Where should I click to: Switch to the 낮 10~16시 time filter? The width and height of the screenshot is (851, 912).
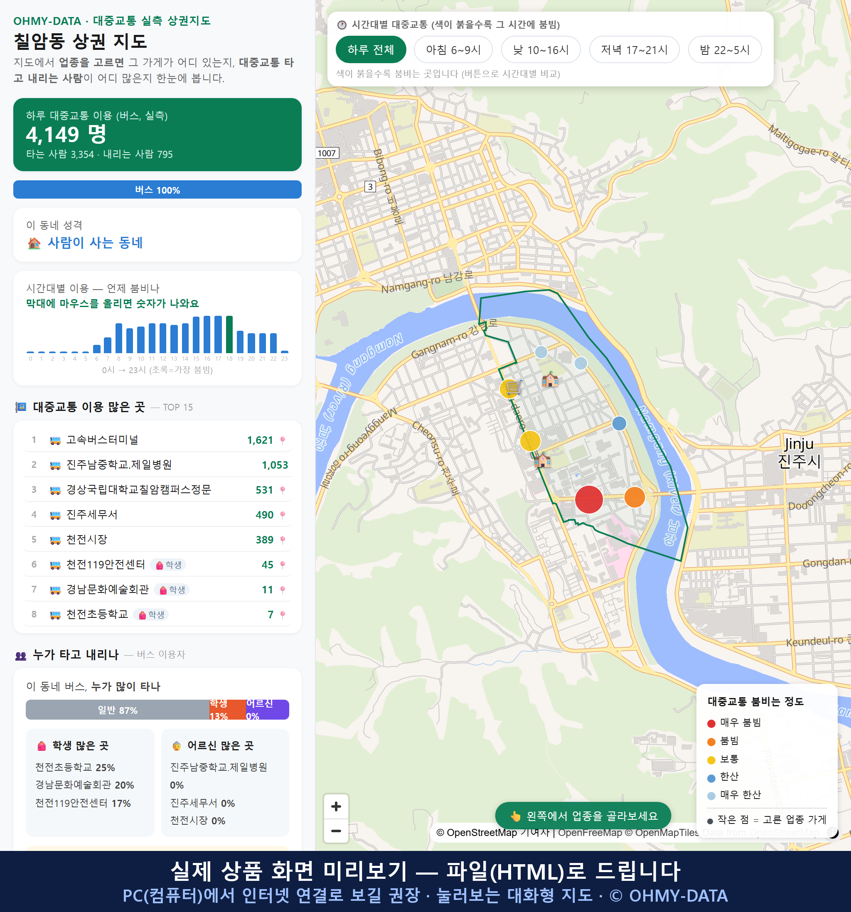tap(541, 49)
